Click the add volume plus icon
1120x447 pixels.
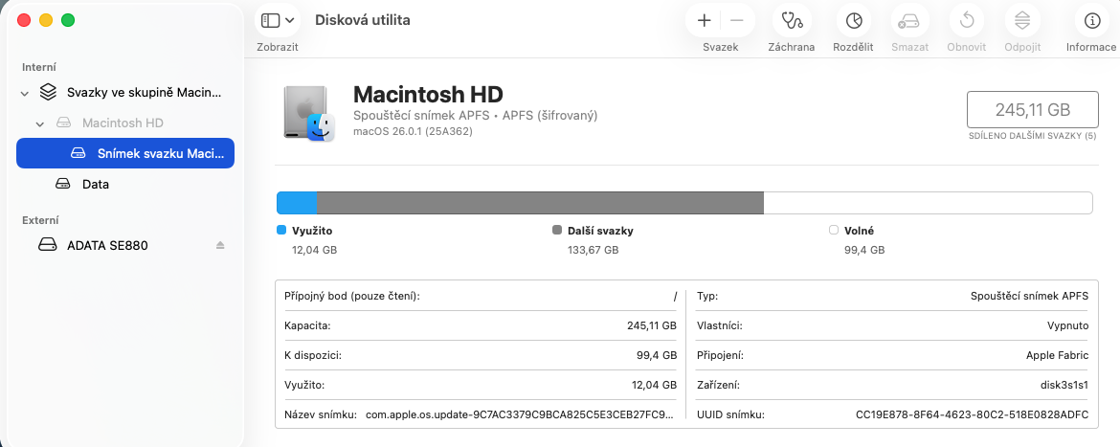pyautogui.click(x=705, y=20)
